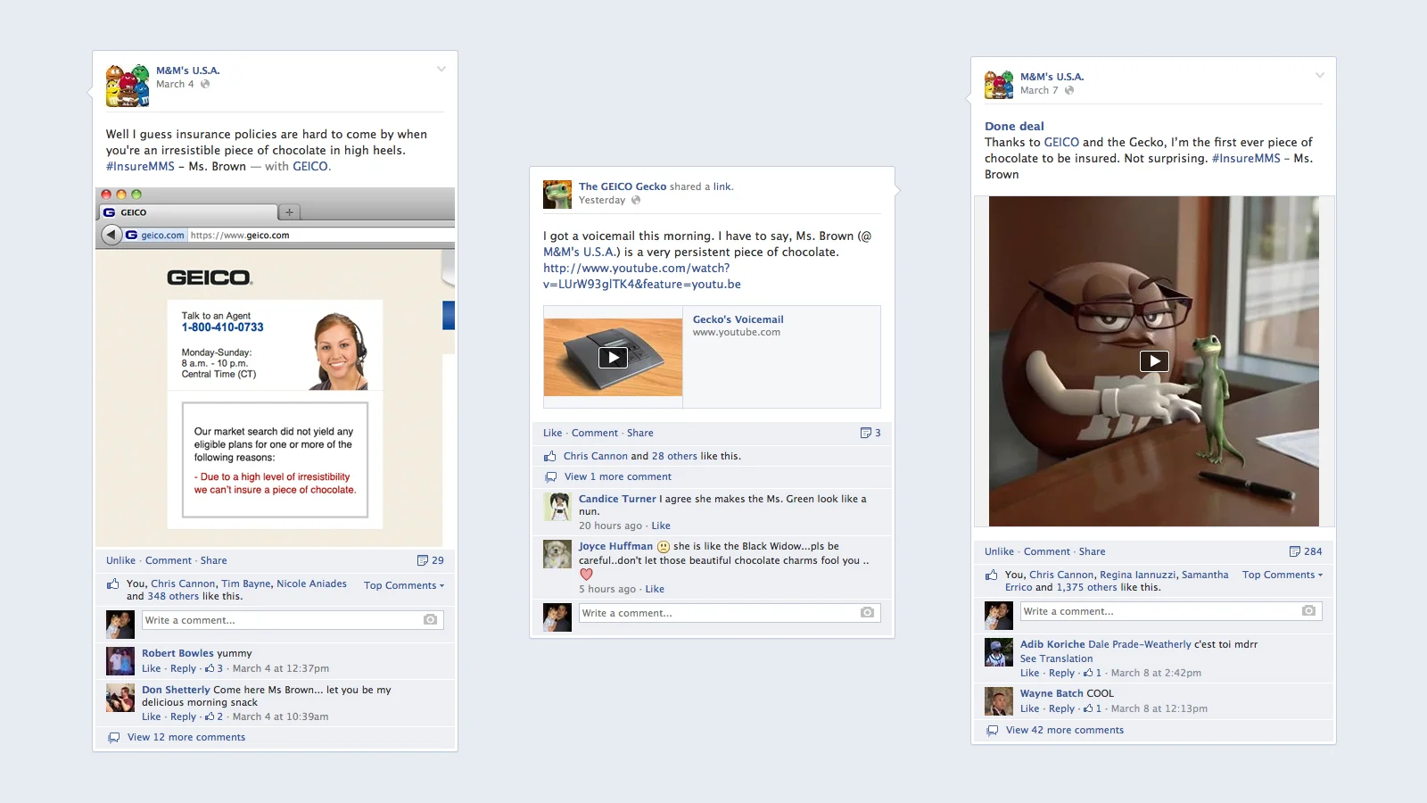This screenshot has height=803, width=1427.
Task: Play the Gecko's Voicemail video thumbnail
Action: pyautogui.click(x=613, y=358)
